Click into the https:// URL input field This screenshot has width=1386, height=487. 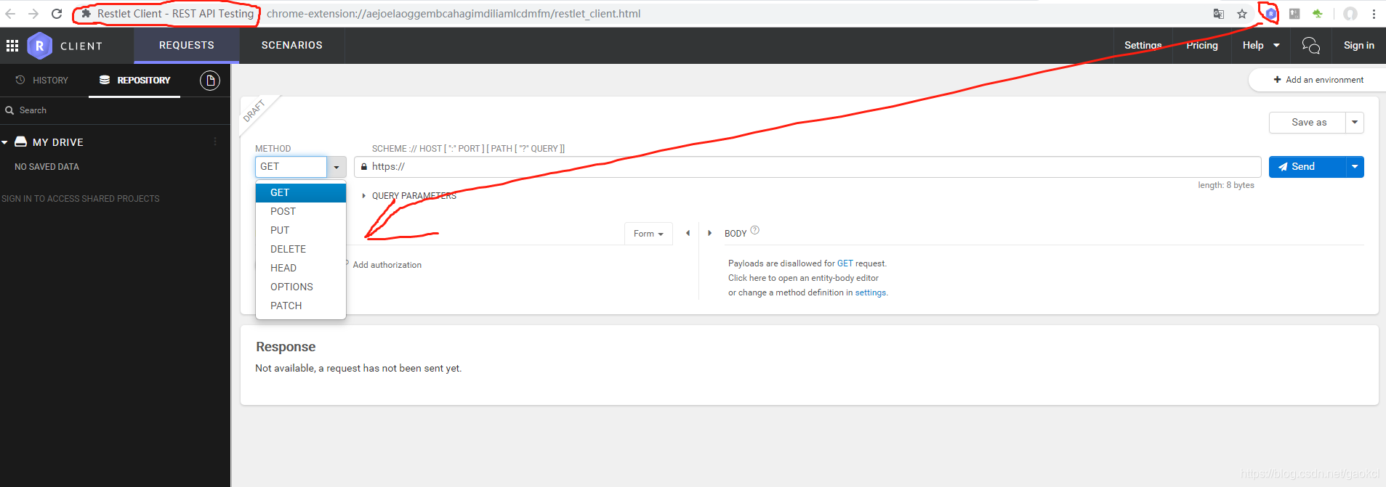pyautogui.click(x=807, y=167)
